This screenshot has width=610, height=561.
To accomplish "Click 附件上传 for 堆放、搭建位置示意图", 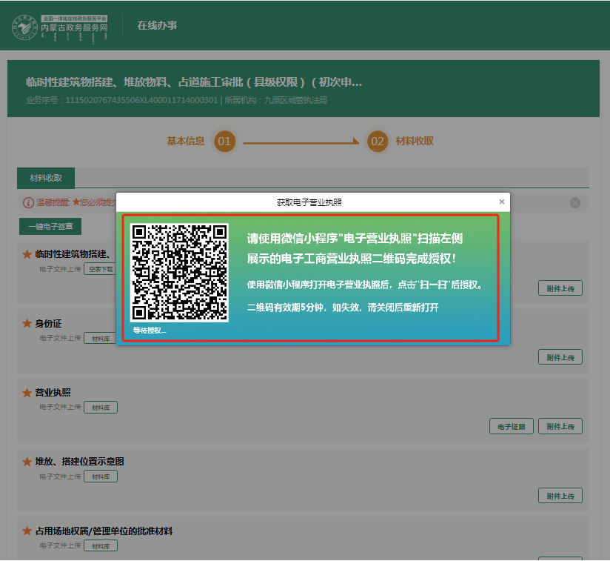I will (560, 495).
